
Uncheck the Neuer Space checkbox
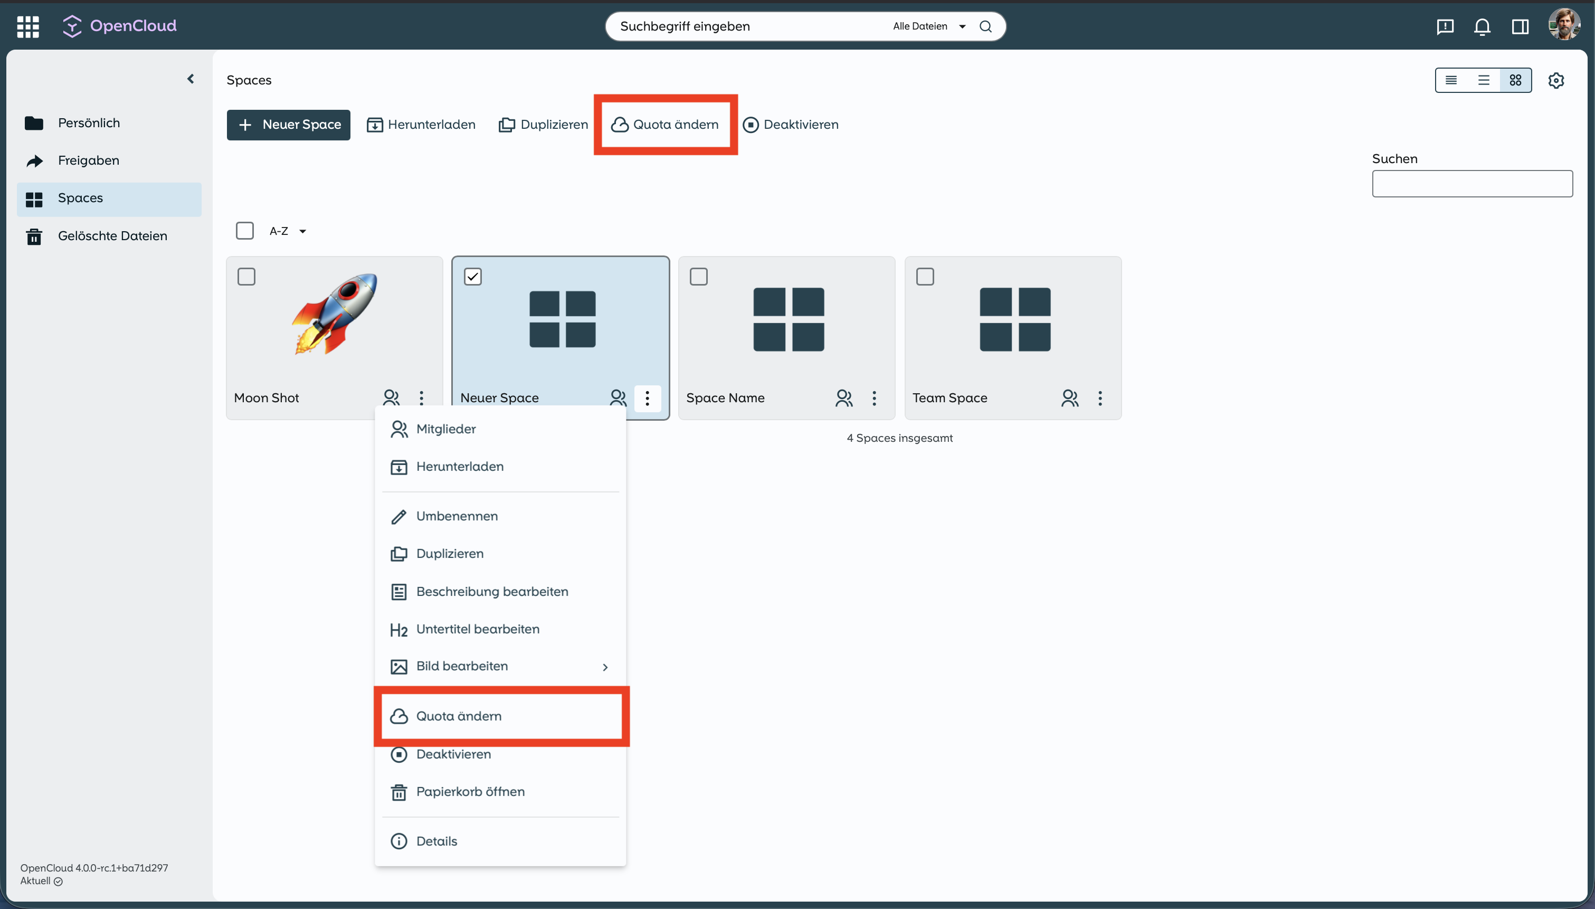[x=473, y=277]
